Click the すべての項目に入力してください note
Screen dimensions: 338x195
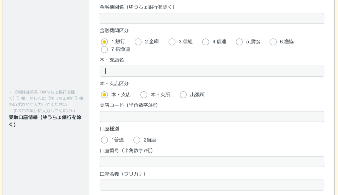click(42, 110)
